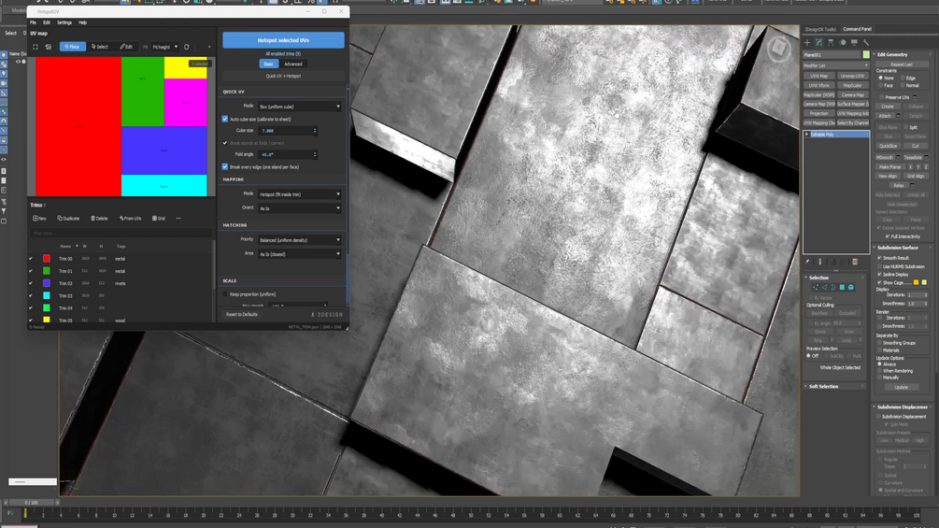
Task: Toggle the Isoline Display checkbox
Action: coord(880,274)
